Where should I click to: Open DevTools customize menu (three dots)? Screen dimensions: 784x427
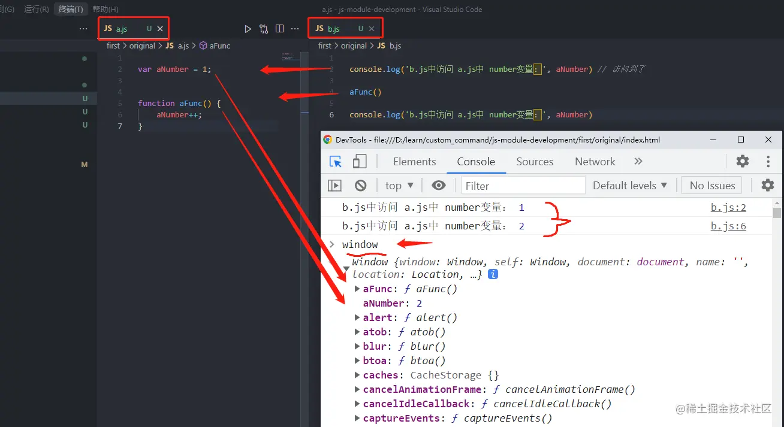(x=768, y=161)
